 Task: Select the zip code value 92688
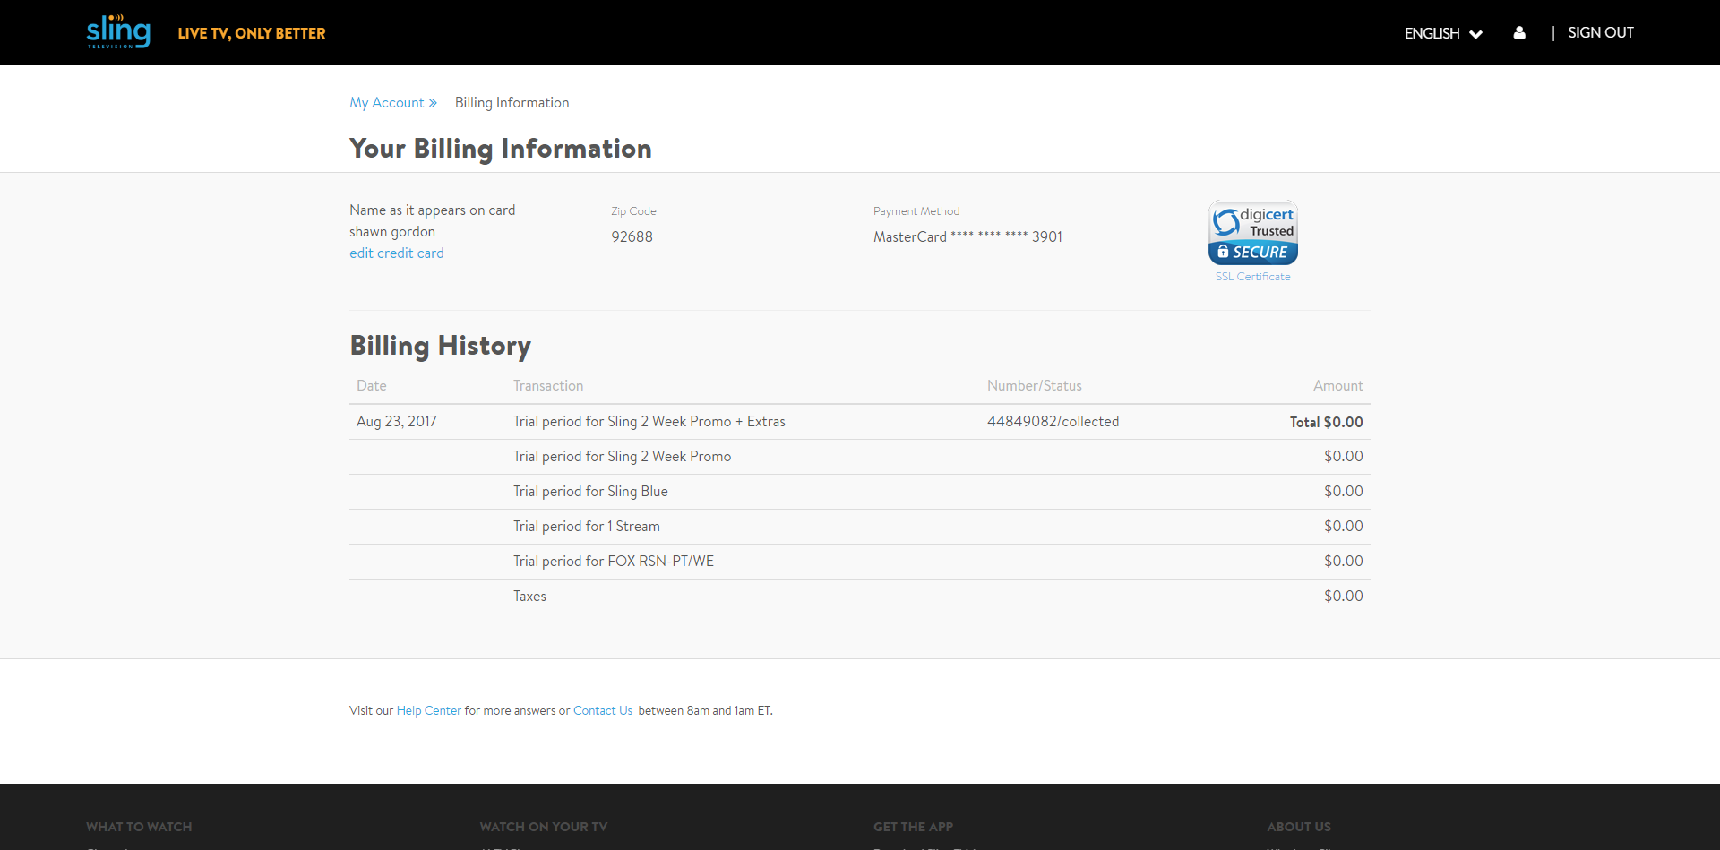pos(632,236)
